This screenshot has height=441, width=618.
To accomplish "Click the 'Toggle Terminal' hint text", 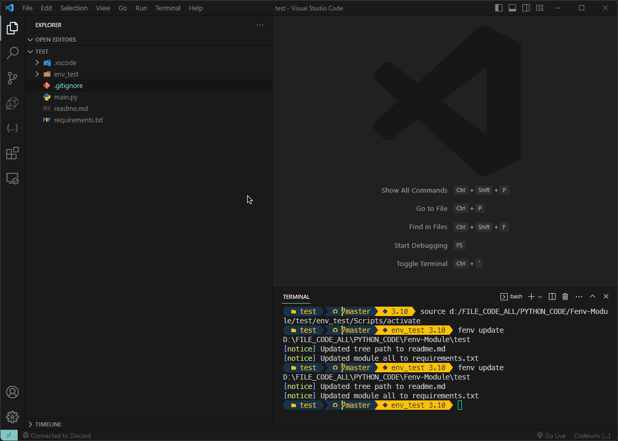I will (x=422, y=263).
